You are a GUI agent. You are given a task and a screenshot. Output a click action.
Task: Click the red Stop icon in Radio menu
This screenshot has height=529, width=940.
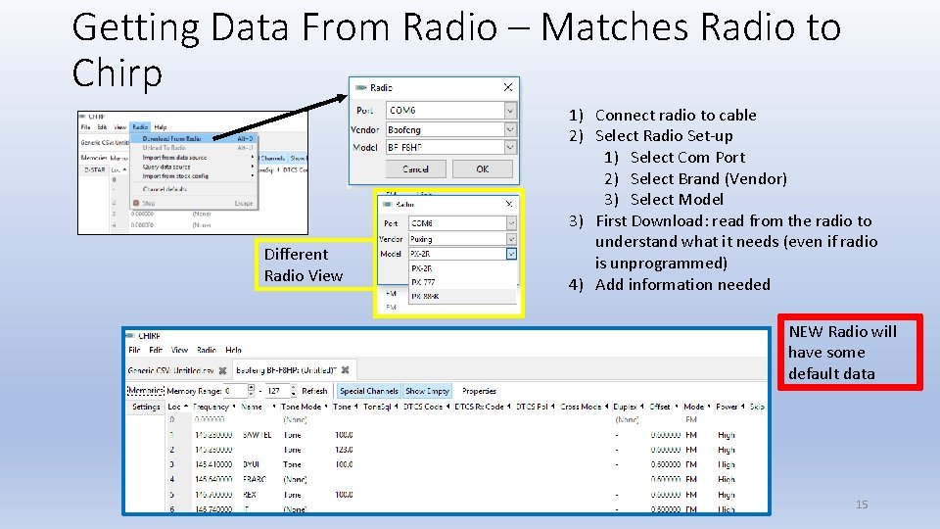point(136,204)
